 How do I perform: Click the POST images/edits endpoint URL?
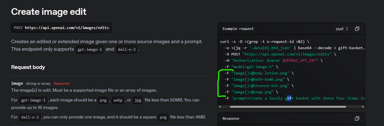point(67,28)
